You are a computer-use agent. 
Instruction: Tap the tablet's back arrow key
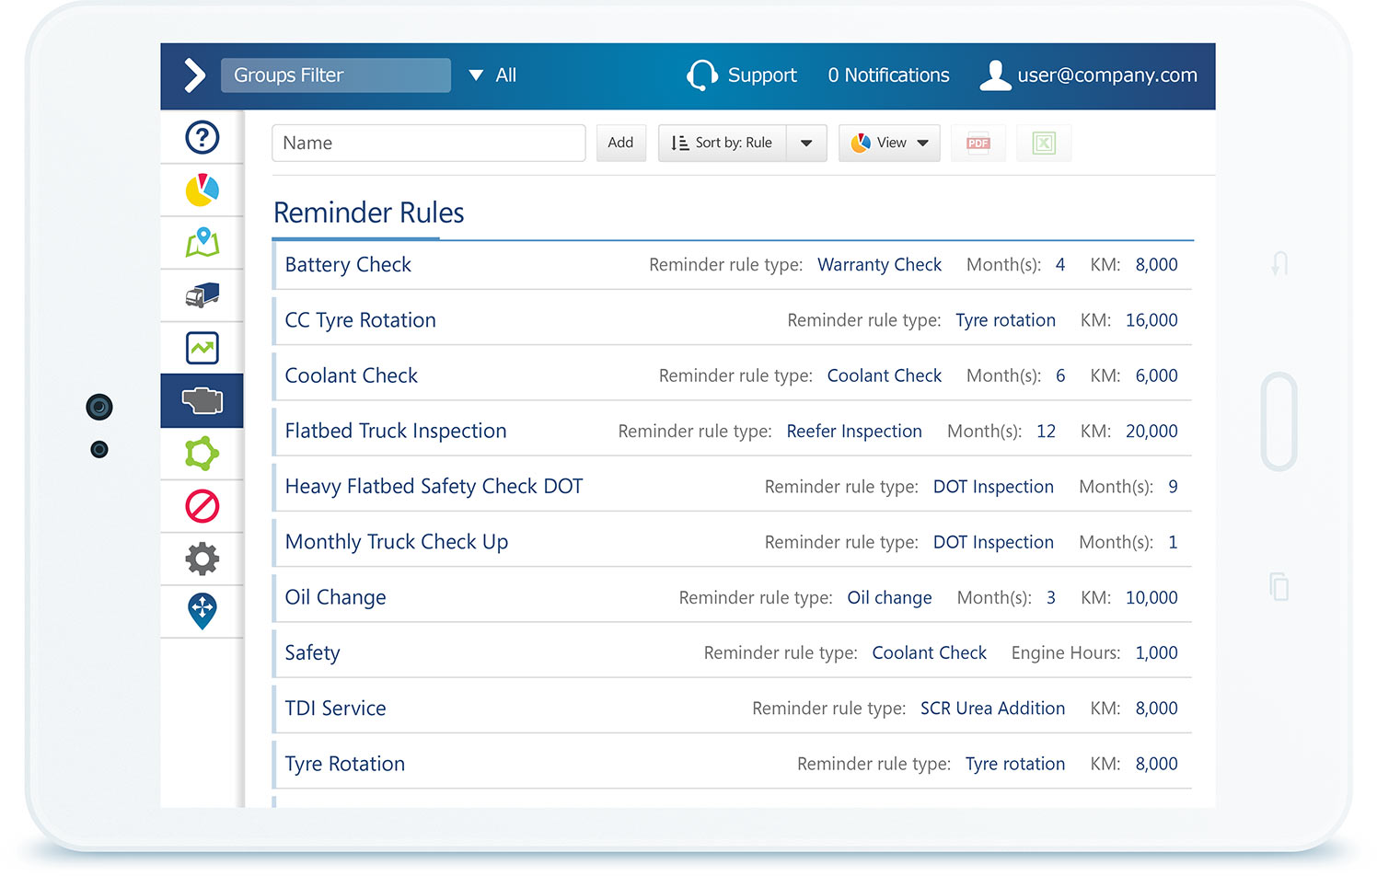(x=1279, y=264)
